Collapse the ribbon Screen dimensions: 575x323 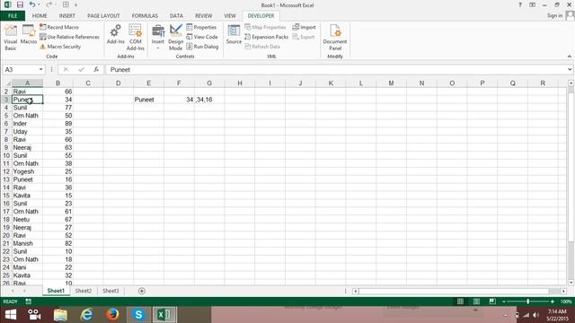click(569, 57)
